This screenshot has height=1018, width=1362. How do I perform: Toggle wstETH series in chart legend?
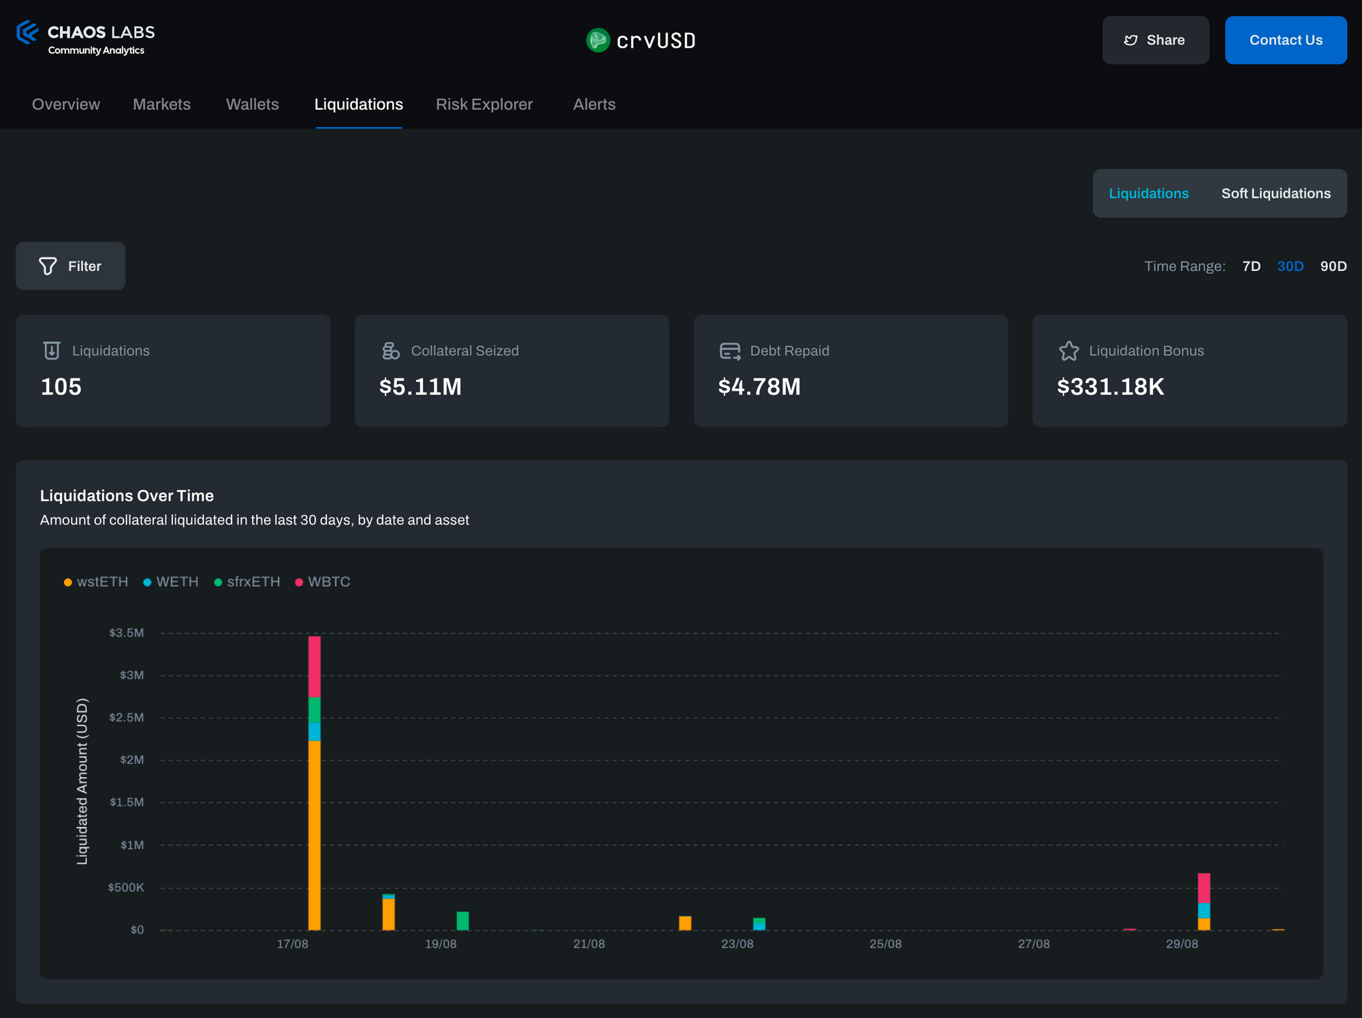pyautogui.click(x=96, y=582)
